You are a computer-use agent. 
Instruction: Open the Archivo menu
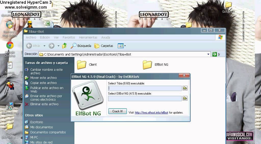point(31,38)
